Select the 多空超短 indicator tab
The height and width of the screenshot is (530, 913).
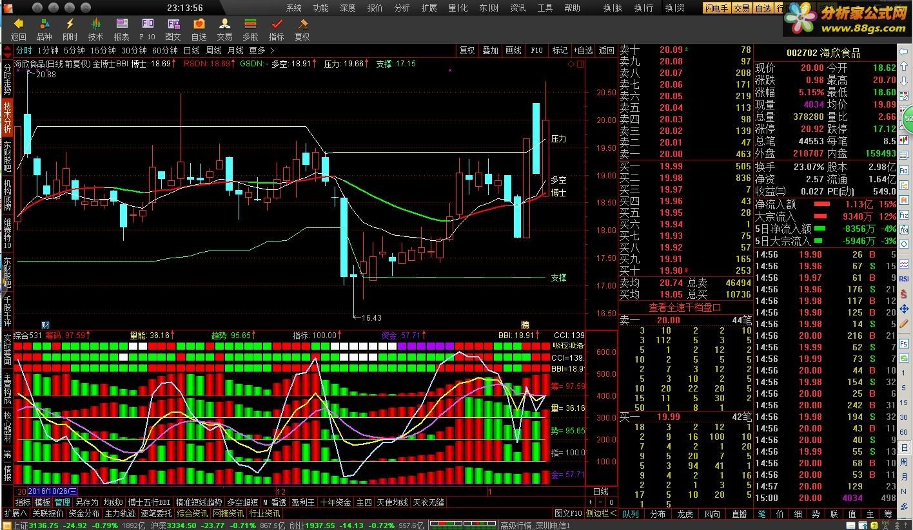pyautogui.click(x=242, y=502)
